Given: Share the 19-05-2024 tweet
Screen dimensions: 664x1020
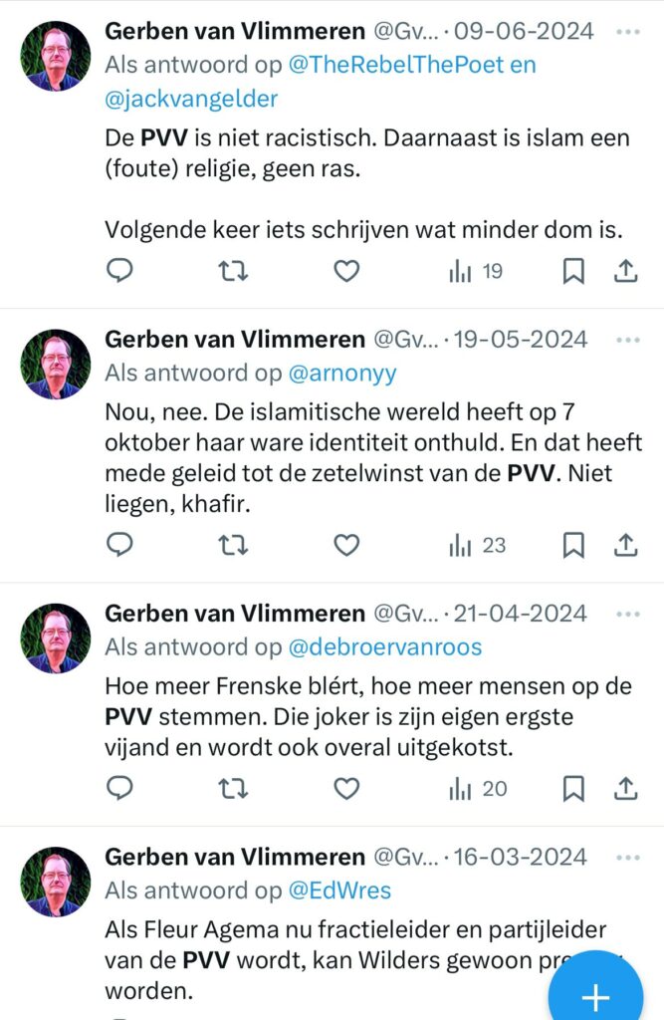Looking at the screenshot, I should pyautogui.click(x=625, y=544).
